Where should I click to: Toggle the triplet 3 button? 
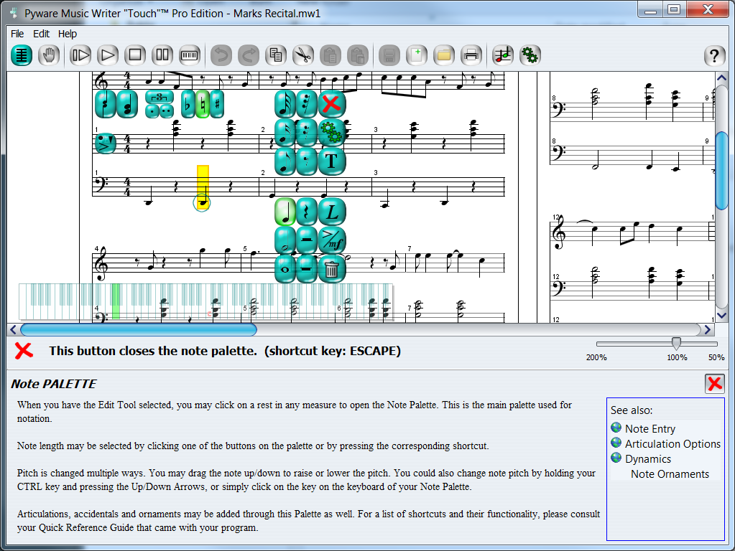click(159, 98)
